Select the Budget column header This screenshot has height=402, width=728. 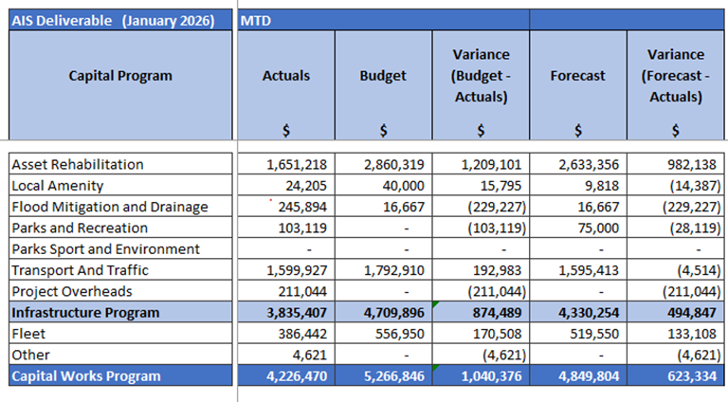coord(383,76)
